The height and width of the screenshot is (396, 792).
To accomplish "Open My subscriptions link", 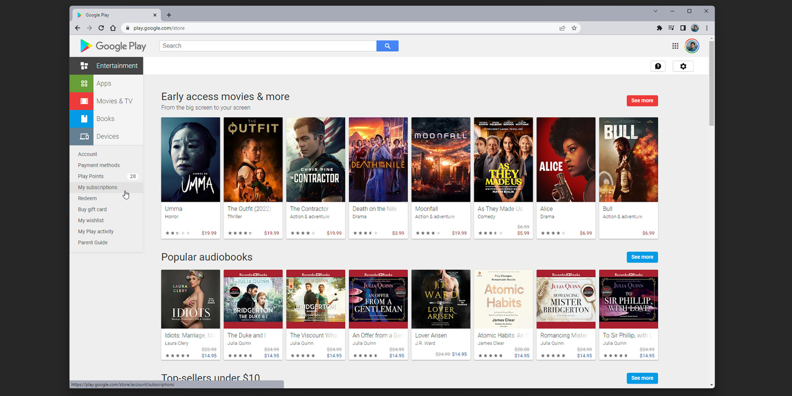I will pyautogui.click(x=97, y=187).
